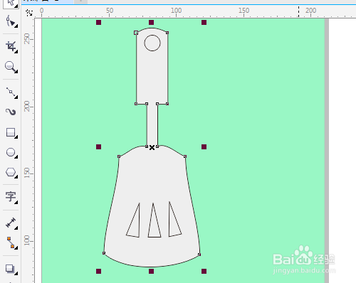The height and width of the screenshot is (283, 356).
Task: Select the Ellipse tool
Action: tap(11, 152)
